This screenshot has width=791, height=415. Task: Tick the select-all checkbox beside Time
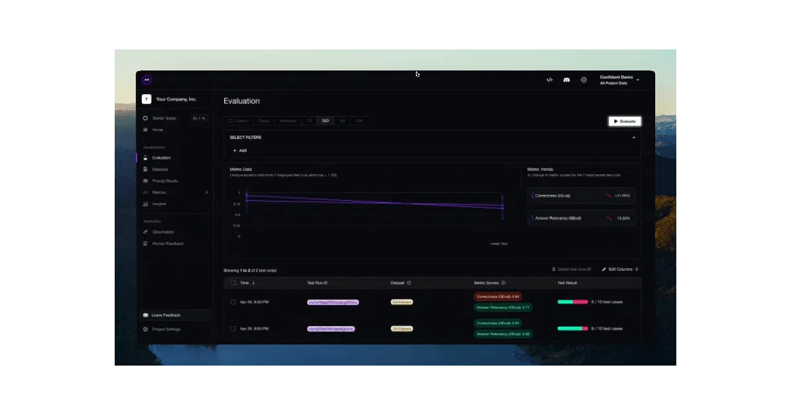[233, 283]
